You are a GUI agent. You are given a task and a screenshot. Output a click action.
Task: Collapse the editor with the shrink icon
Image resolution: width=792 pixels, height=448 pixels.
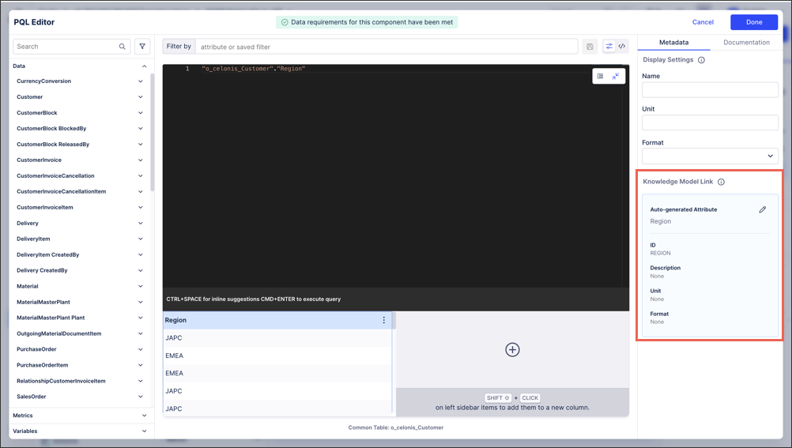(616, 76)
